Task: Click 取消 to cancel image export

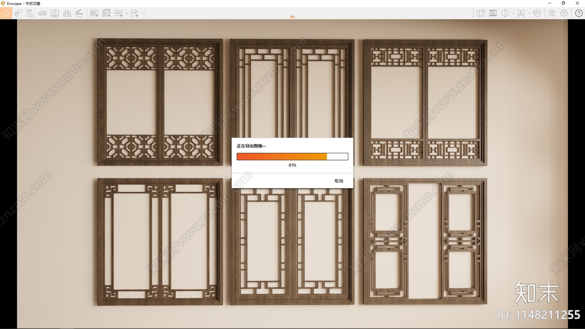Action: click(339, 181)
